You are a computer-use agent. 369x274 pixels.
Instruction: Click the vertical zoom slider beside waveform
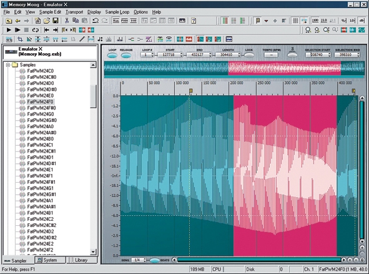[362, 170]
